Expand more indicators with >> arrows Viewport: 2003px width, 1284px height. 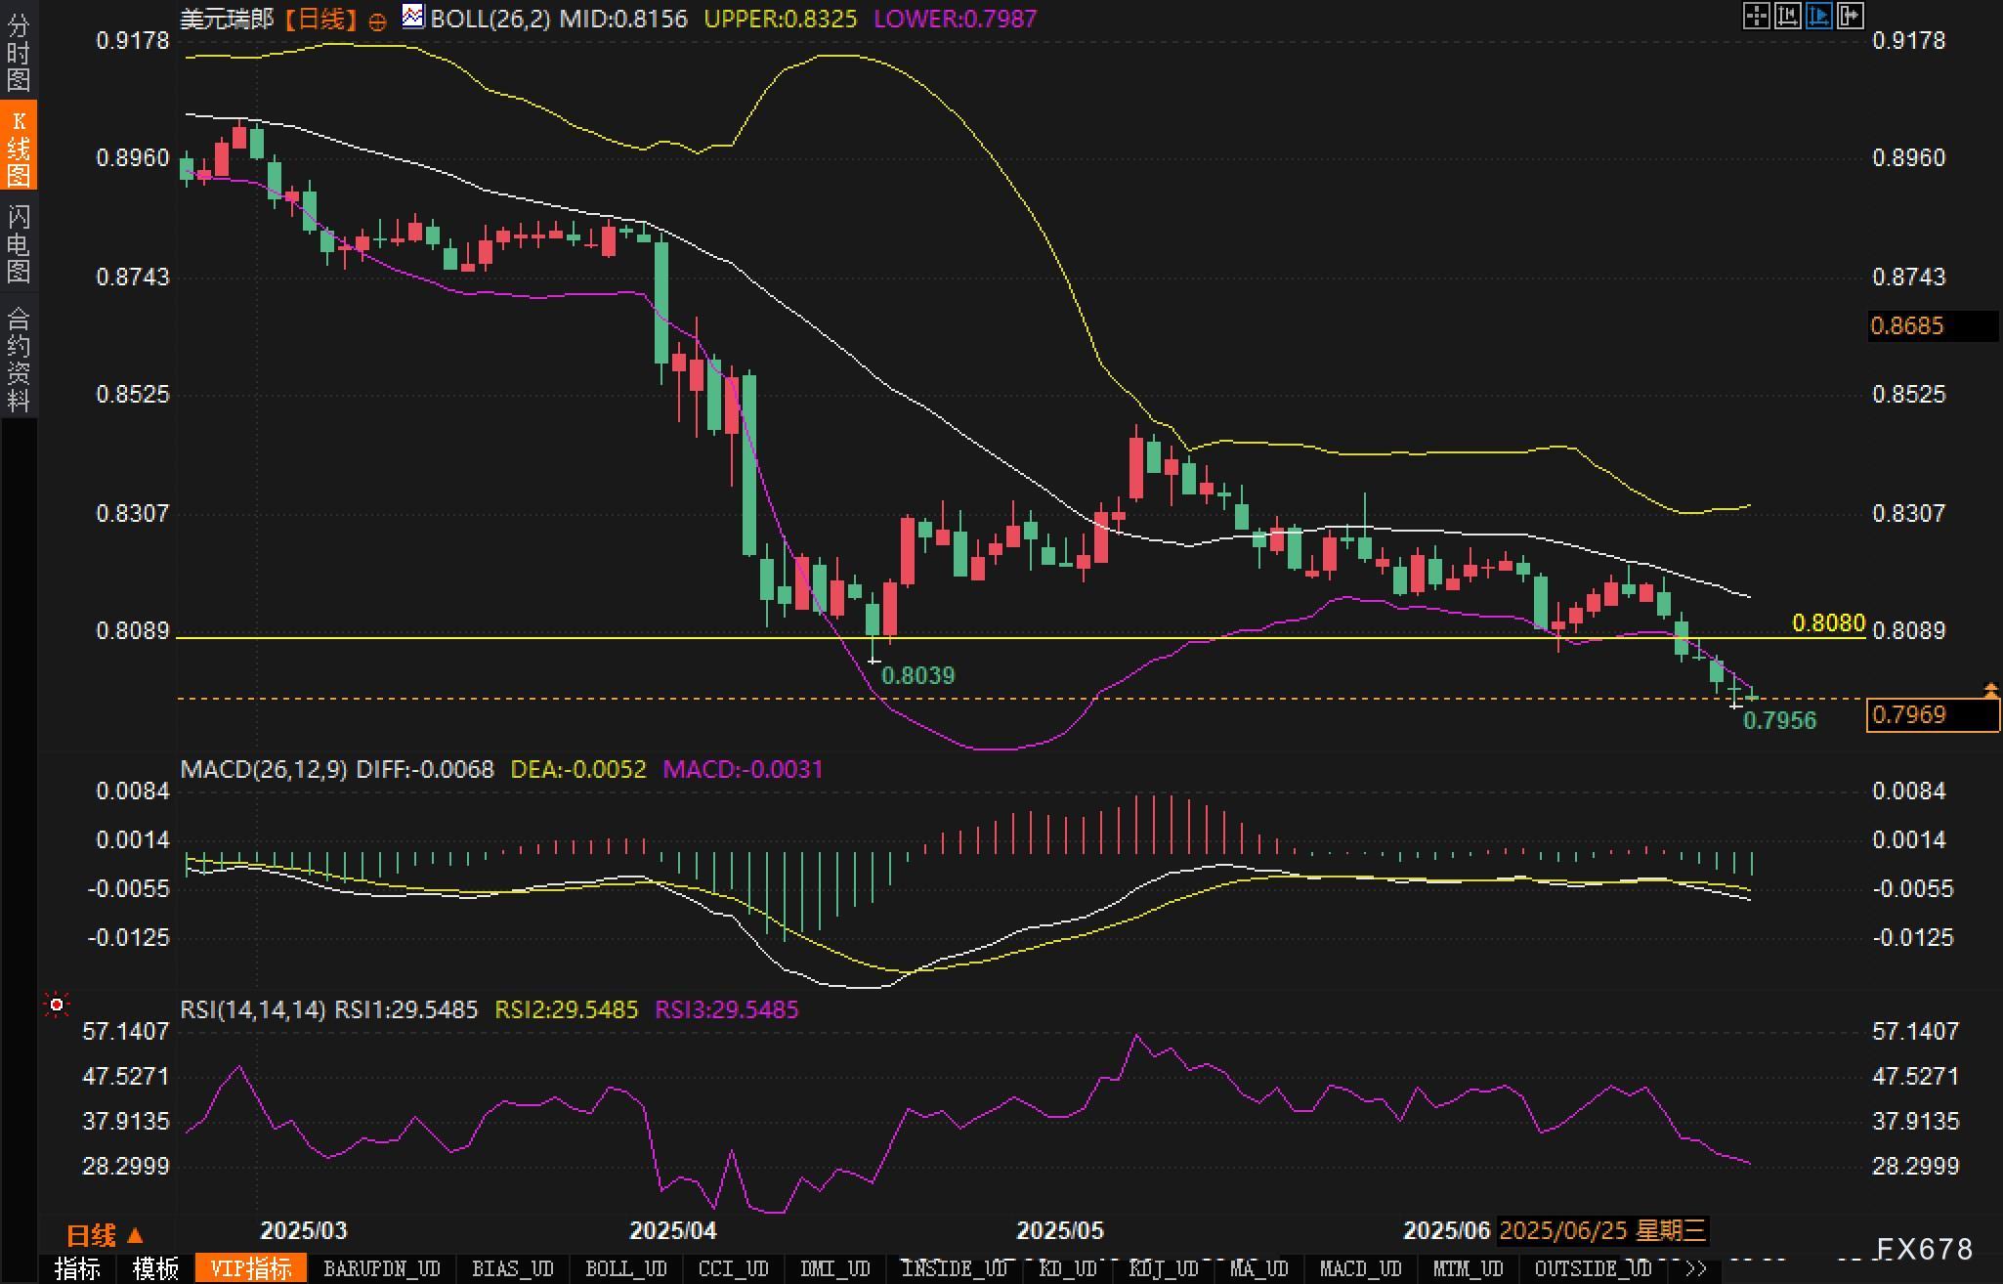[1696, 1269]
